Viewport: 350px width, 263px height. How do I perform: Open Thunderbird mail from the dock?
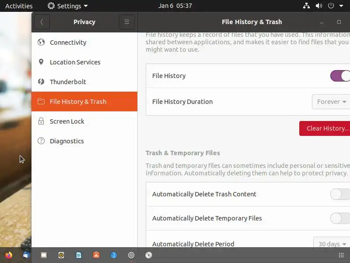pos(26,255)
